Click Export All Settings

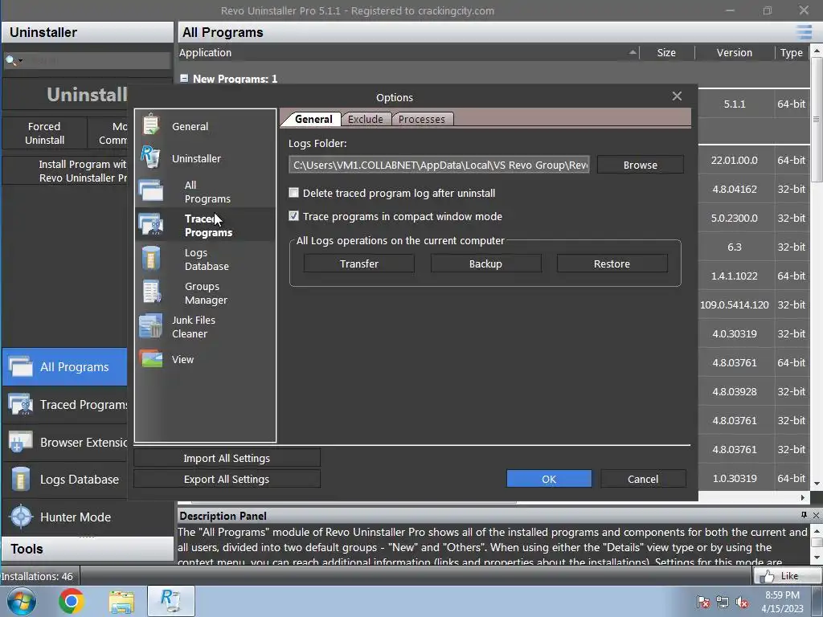click(227, 479)
